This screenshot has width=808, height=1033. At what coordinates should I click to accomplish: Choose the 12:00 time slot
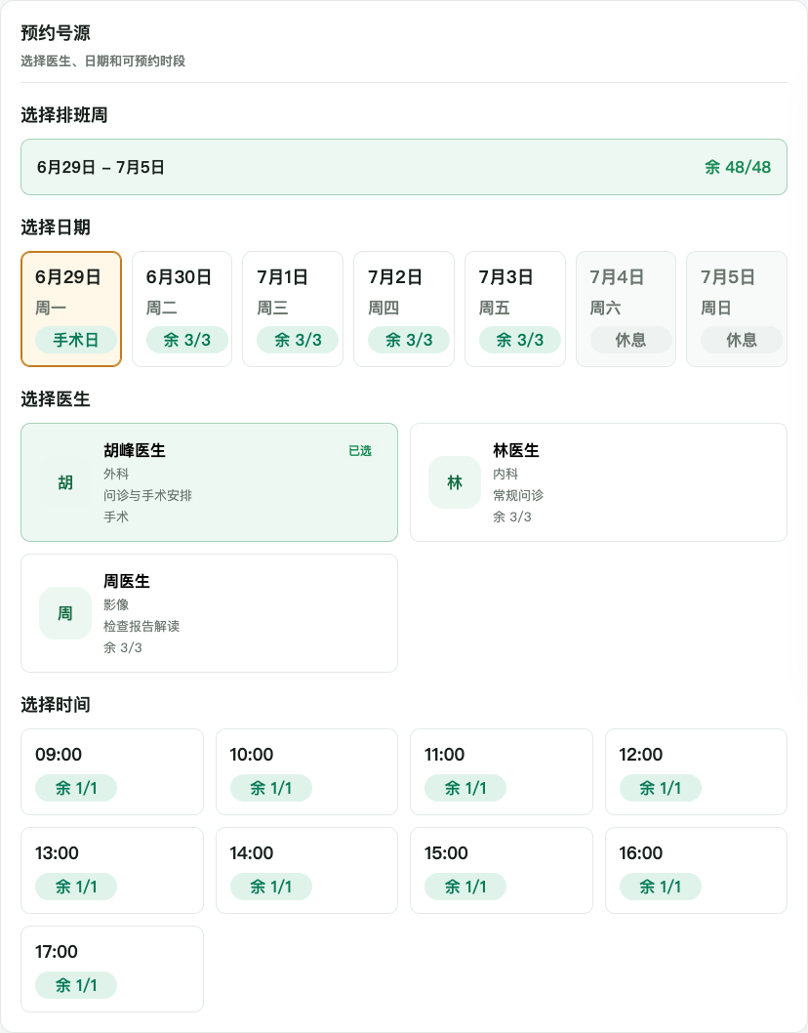(696, 771)
